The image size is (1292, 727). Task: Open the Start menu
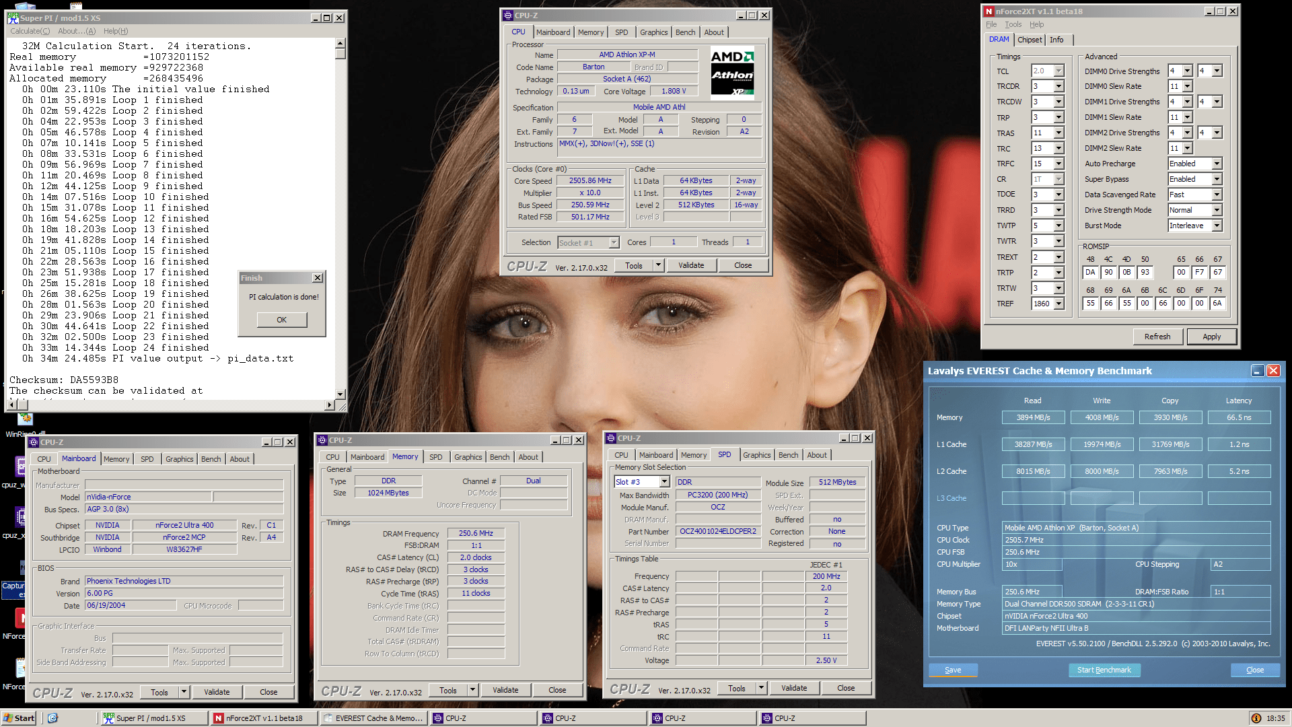point(19,718)
